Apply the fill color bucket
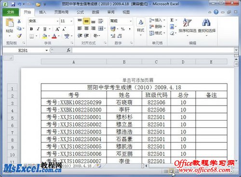The width and height of the screenshot is (241, 177). pos(45,36)
